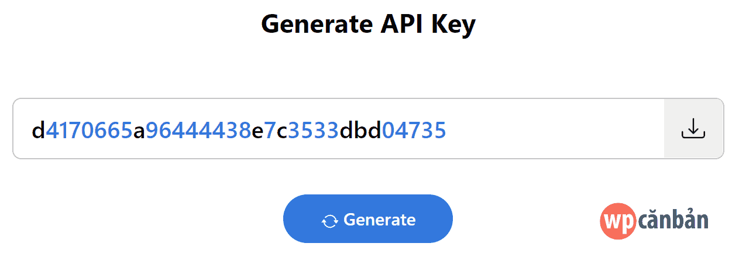Click the circular refresh arrows icon
This screenshot has height=260, width=739.
(330, 221)
